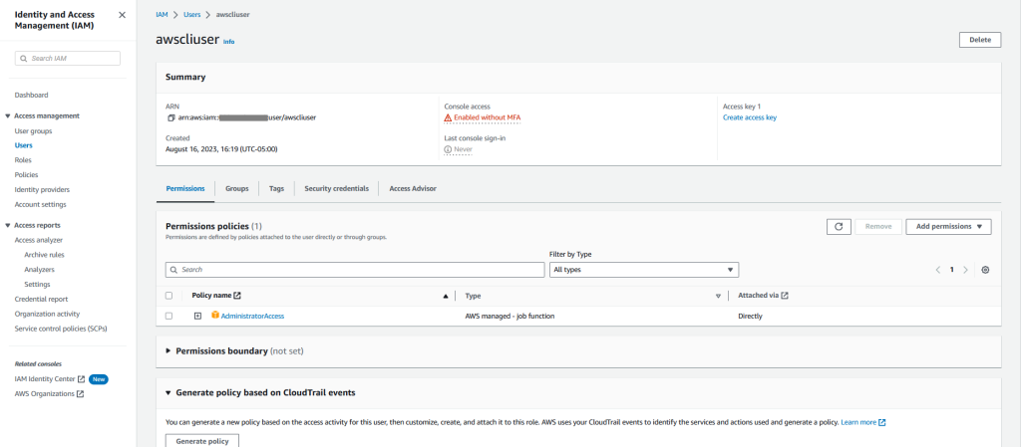
Task: Focus the permissions policies Search field
Action: [x=355, y=270]
